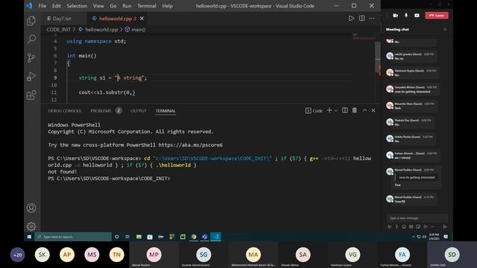
Task: Click the Type here to search box
Action: point(73,237)
